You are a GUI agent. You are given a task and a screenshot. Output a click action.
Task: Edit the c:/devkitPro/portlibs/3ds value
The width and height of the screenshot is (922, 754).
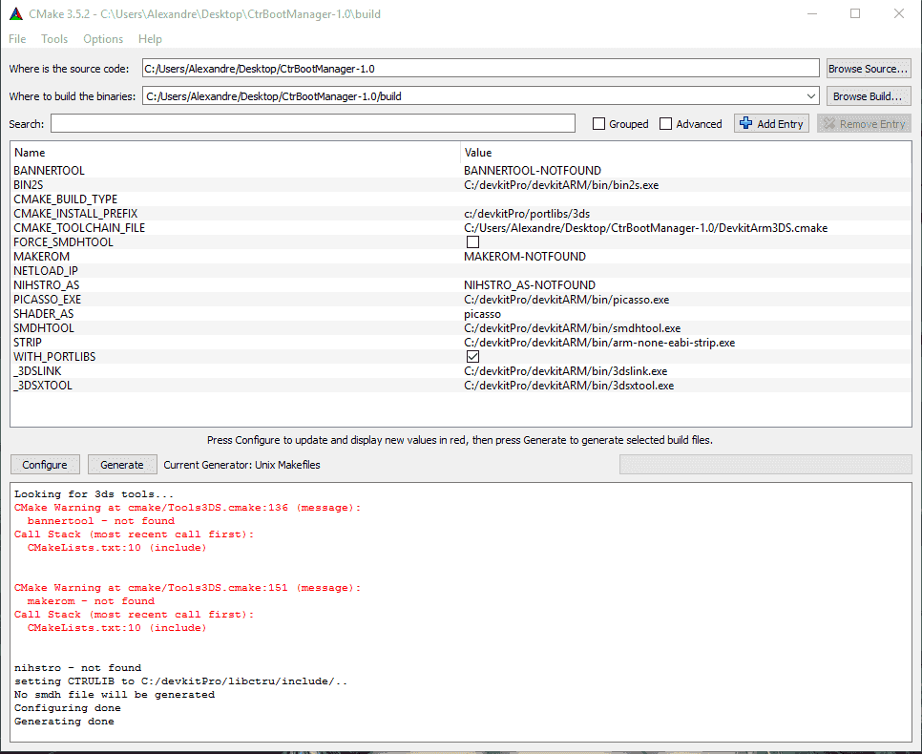pos(527,214)
